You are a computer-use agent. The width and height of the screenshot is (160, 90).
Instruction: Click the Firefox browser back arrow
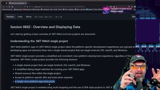coord(3,7)
